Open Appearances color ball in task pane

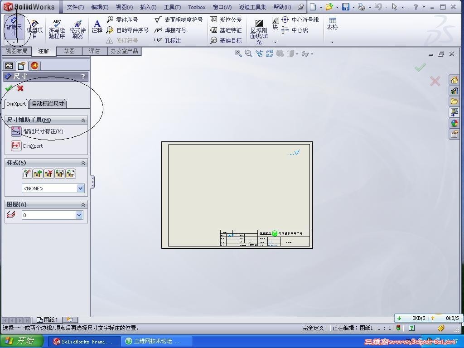point(454,123)
